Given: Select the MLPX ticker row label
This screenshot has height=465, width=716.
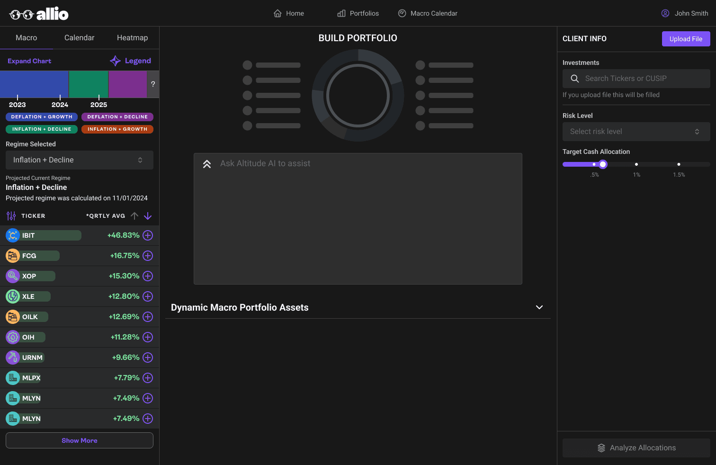Looking at the screenshot, I should pos(31,378).
